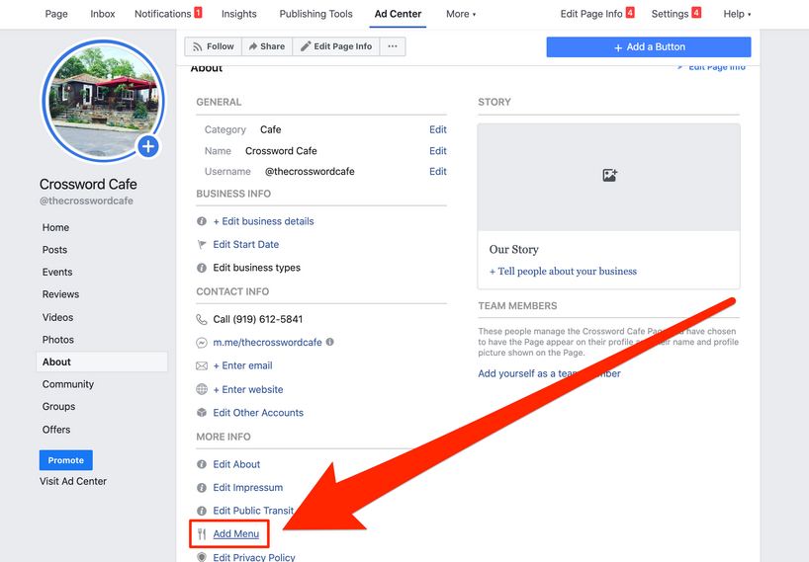The width and height of the screenshot is (809, 562).
Task: Select the Ad Center tab
Action: [398, 14]
